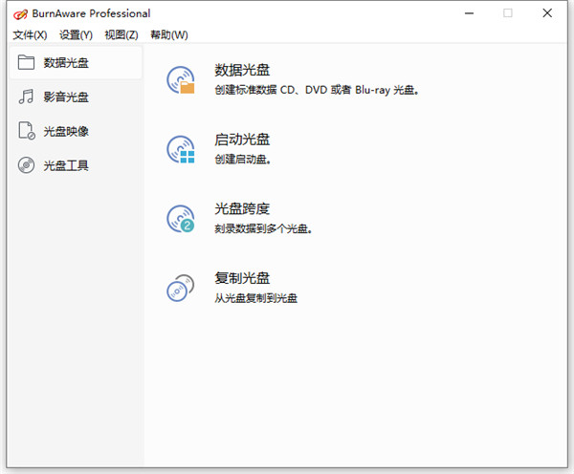Minimize the BurnAware Professional window
Image resolution: width=574 pixels, height=474 pixels.
(x=469, y=13)
